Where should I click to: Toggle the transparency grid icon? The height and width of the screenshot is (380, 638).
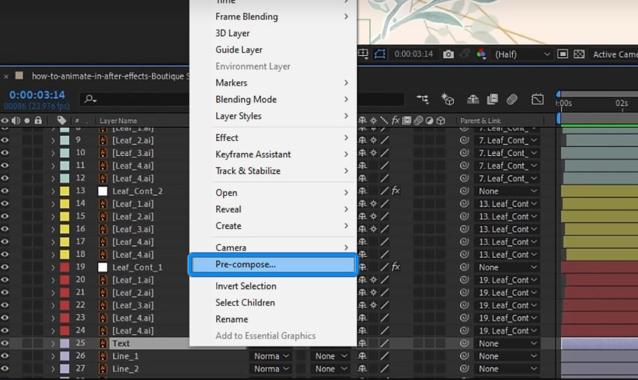point(579,54)
